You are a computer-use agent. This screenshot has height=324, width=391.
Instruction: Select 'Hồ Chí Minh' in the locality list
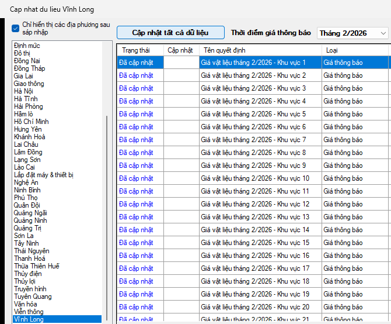click(x=32, y=122)
